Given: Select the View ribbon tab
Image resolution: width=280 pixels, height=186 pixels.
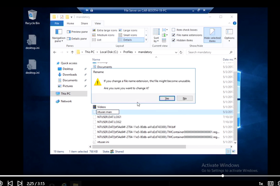Looking at the screenshot, I should pos(98,23).
